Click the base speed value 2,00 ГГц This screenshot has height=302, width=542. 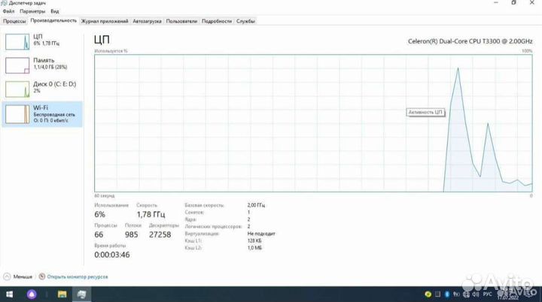point(256,205)
